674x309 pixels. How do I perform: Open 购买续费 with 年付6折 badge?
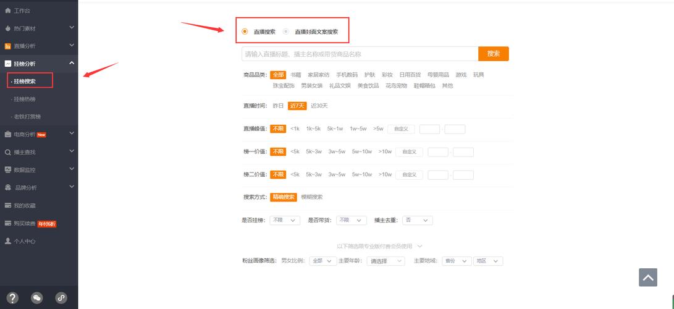(39, 224)
